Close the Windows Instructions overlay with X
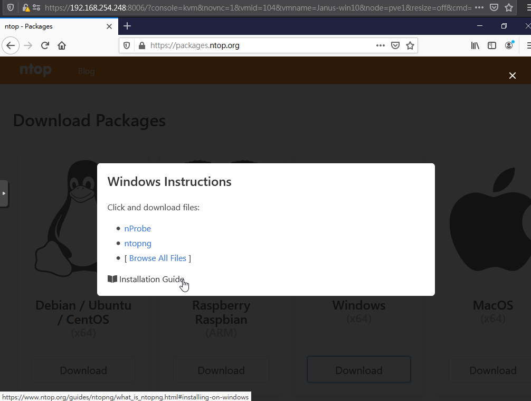This screenshot has width=531, height=401. 513,76
